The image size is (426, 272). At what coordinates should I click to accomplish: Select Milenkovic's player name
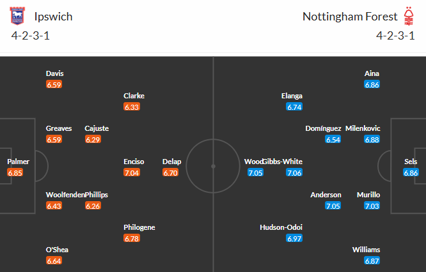pos(362,128)
